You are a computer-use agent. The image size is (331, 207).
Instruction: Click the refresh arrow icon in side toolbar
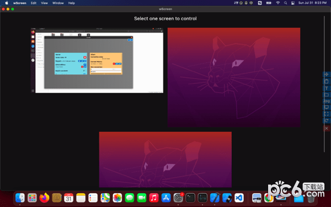pos(327,120)
